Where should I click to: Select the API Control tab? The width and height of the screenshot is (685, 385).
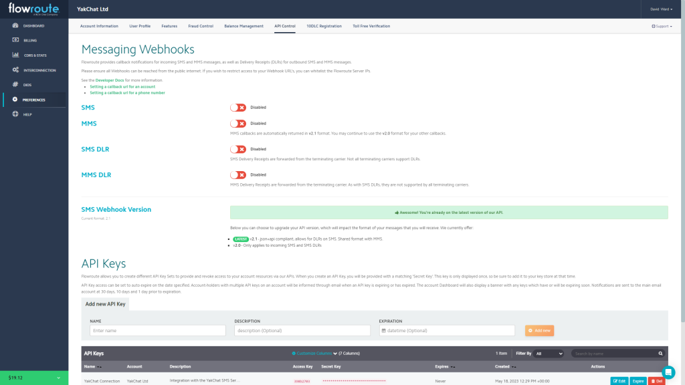tap(285, 26)
